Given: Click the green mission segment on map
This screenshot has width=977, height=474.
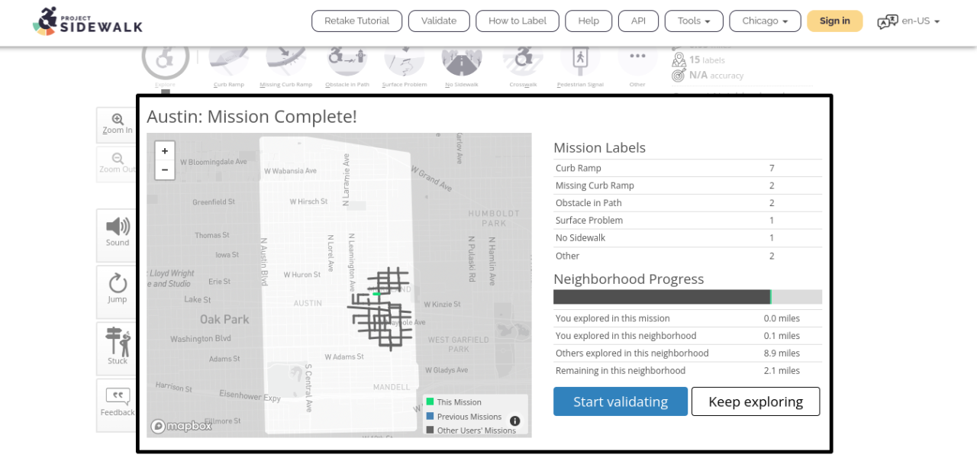Looking at the screenshot, I should 376,293.
